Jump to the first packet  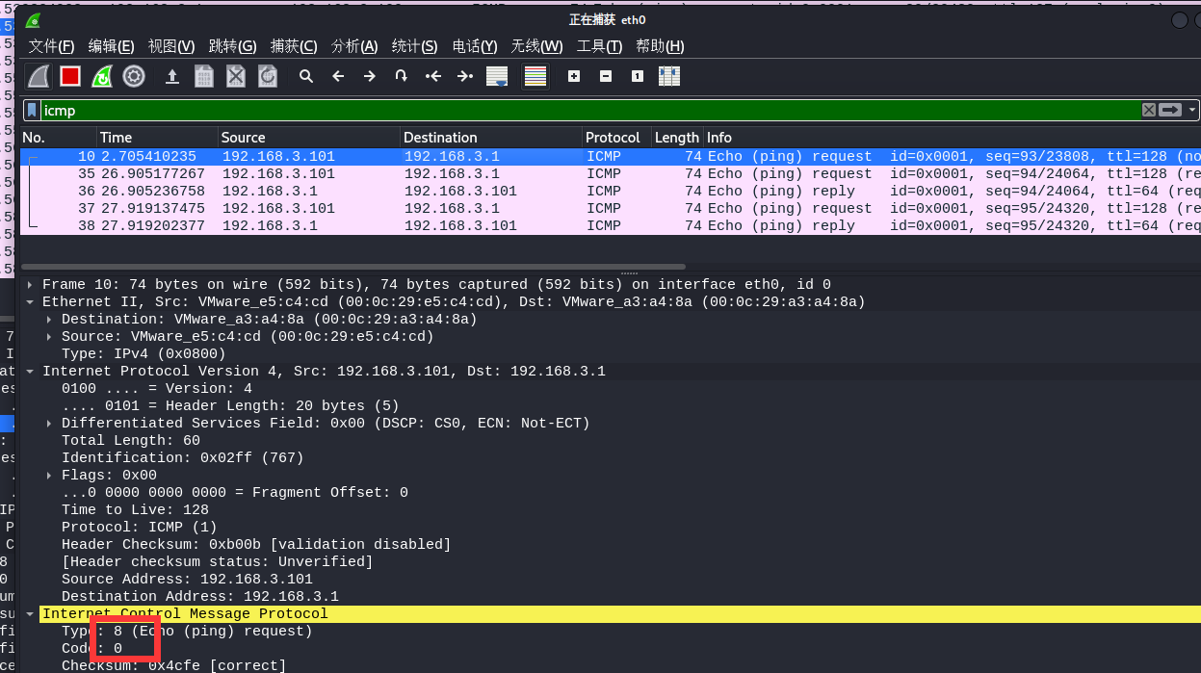pos(433,76)
